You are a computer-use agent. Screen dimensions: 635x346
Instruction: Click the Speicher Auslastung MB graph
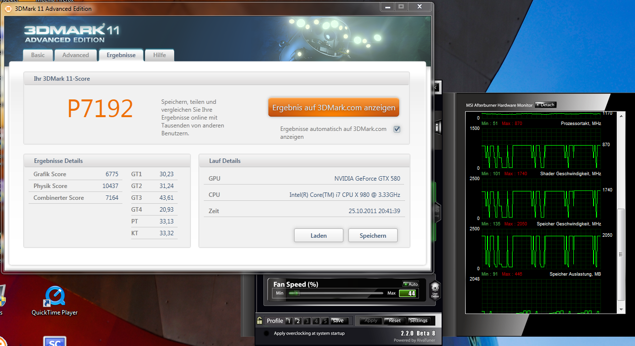tap(541, 295)
